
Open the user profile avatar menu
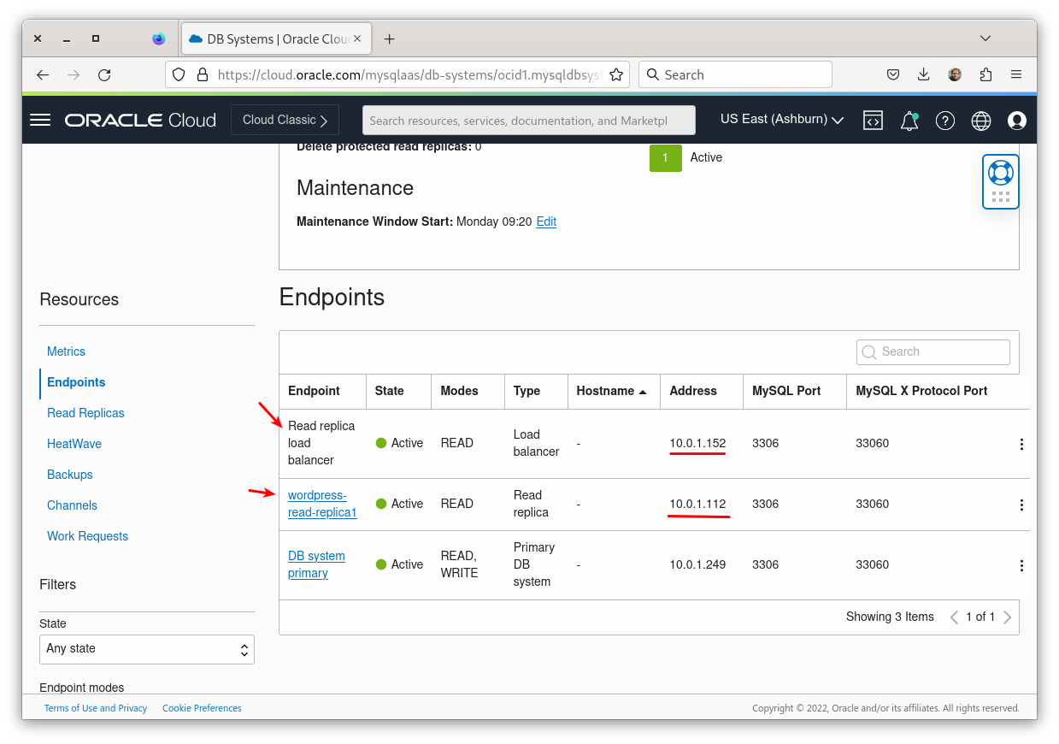tap(1016, 121)
